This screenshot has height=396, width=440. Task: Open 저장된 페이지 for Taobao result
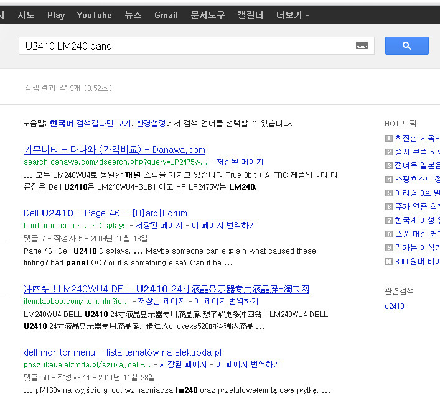(x=161, y=302)
